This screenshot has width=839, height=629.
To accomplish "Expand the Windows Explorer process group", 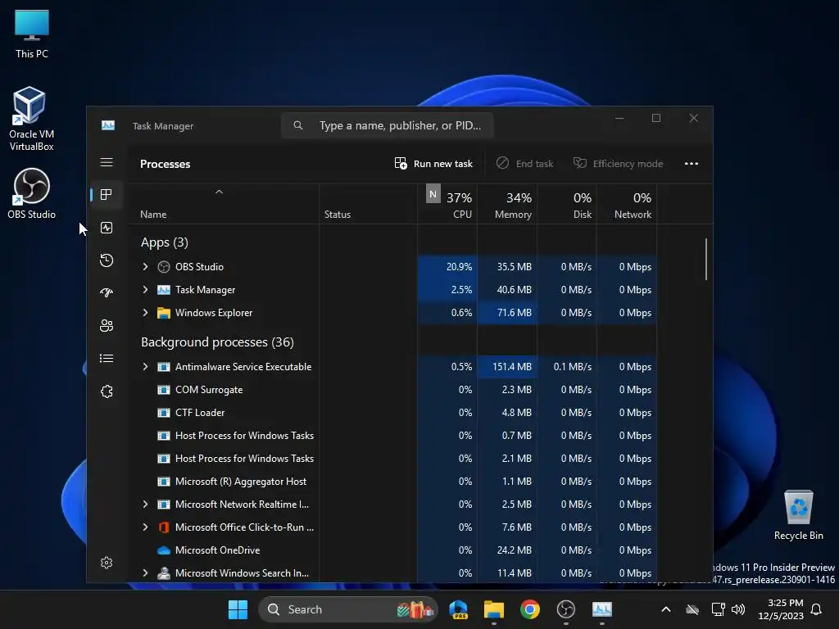I will coord(145,312).
